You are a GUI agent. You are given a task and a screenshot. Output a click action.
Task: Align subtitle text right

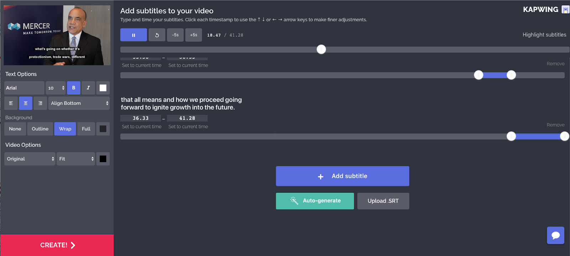40,103
